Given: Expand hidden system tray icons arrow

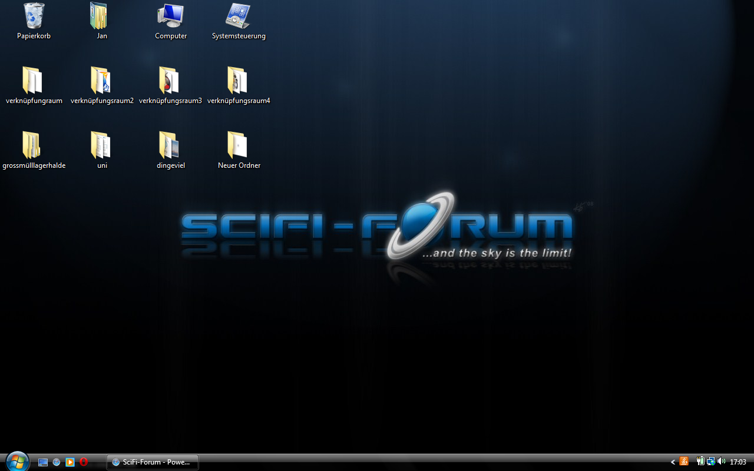Looking at the screenshot, I should [673, 462].
